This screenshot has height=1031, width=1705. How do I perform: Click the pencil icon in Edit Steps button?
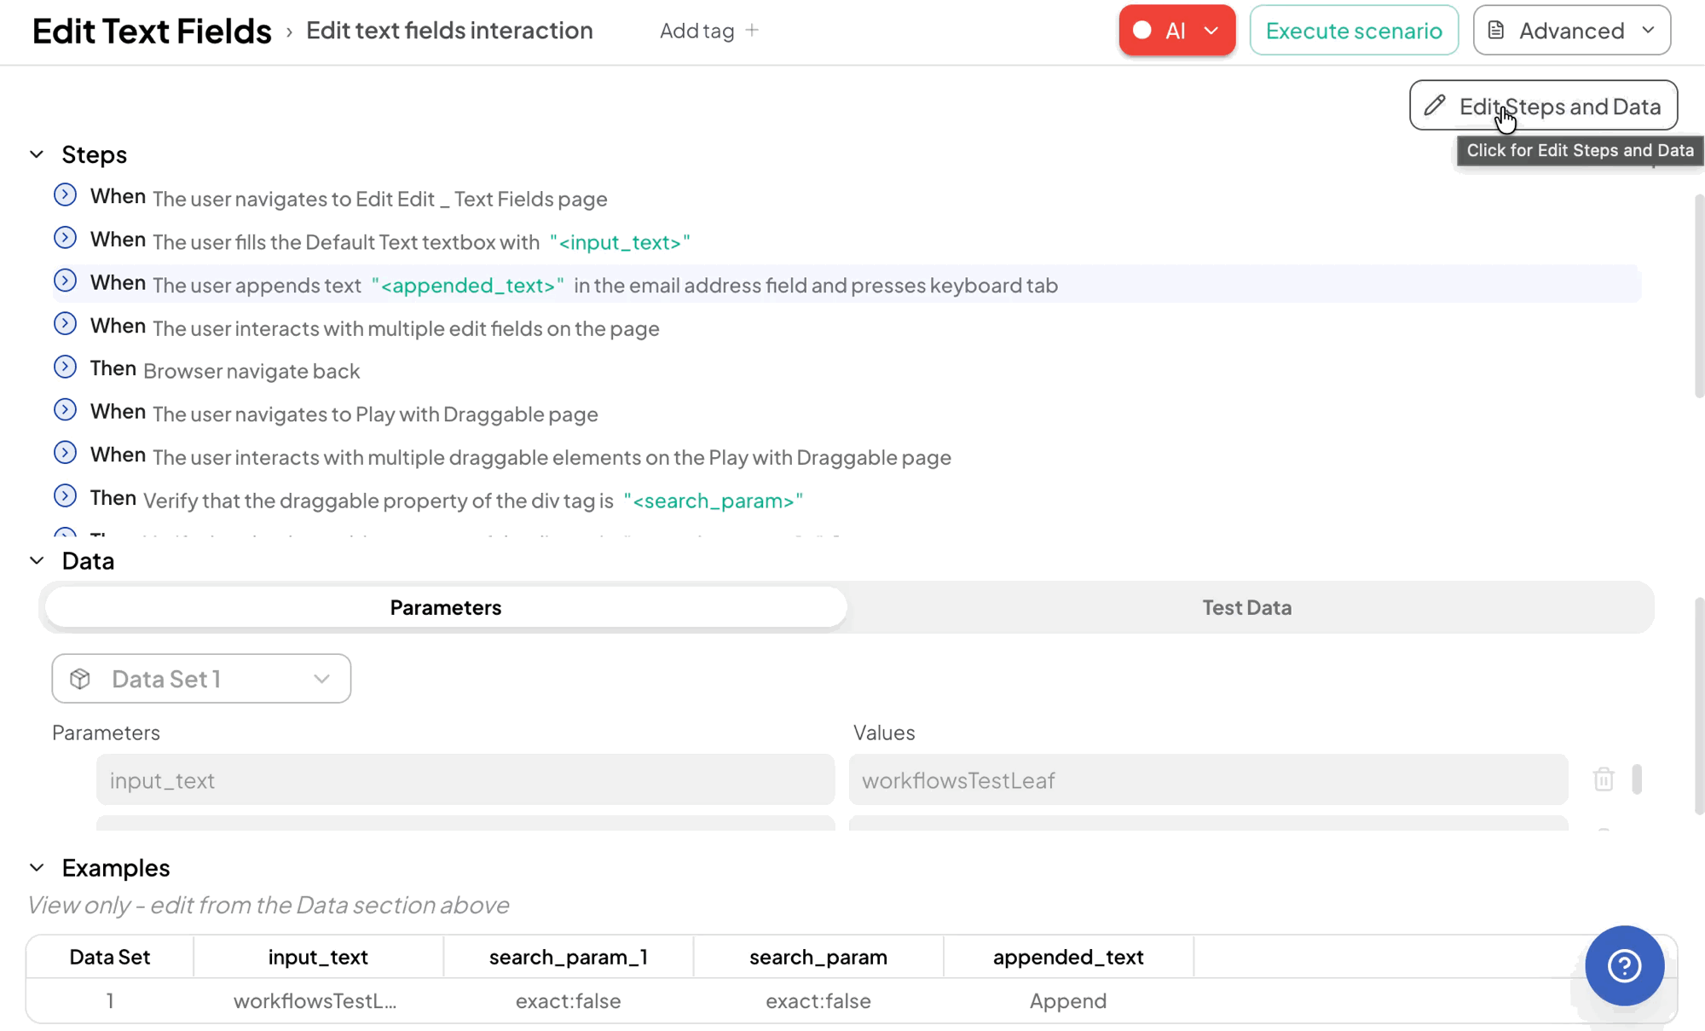click(1435, 106)
